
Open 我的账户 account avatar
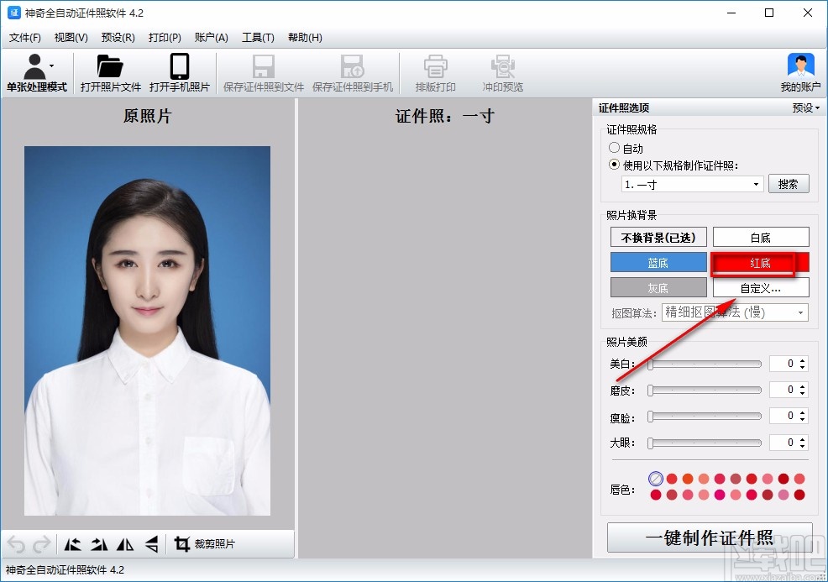coord(800,67)
